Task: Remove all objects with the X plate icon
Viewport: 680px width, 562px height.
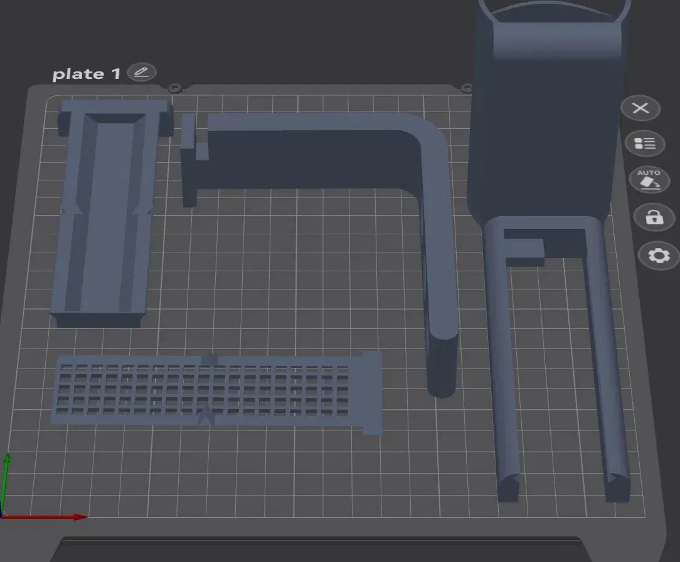Action: point(640,108)
